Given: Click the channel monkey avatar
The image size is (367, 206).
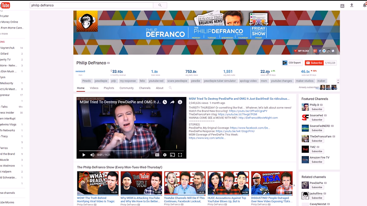Looking at the screenshot, I should coord(87,21).
